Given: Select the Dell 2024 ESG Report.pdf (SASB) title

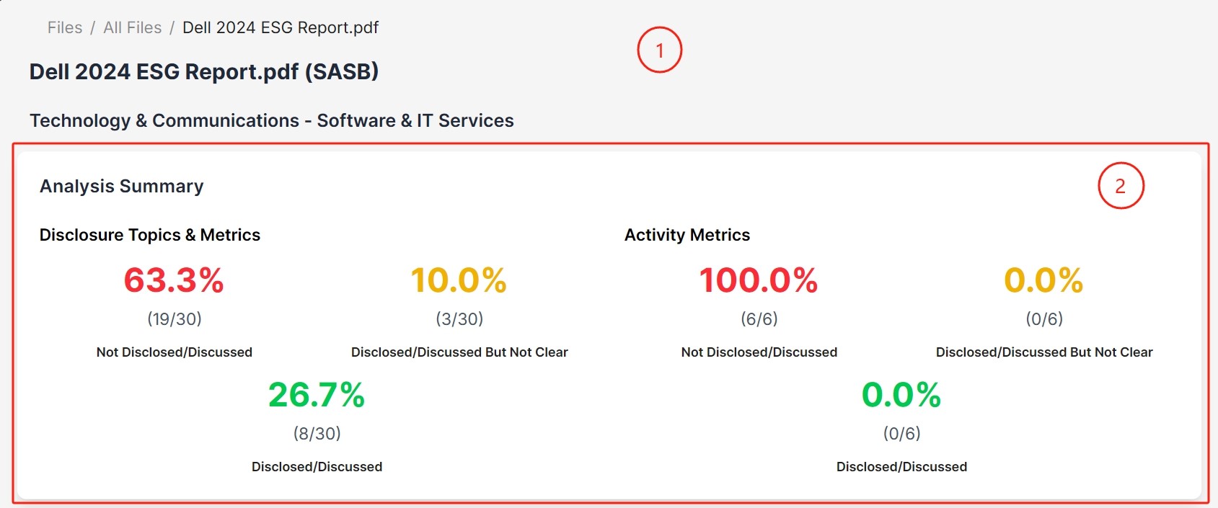Looking at the screenshot, I should [x=204, y=72].
